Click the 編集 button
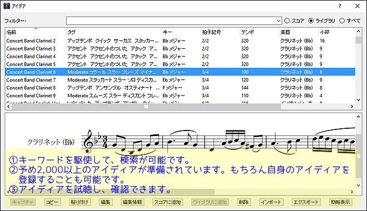 (106, 202)
